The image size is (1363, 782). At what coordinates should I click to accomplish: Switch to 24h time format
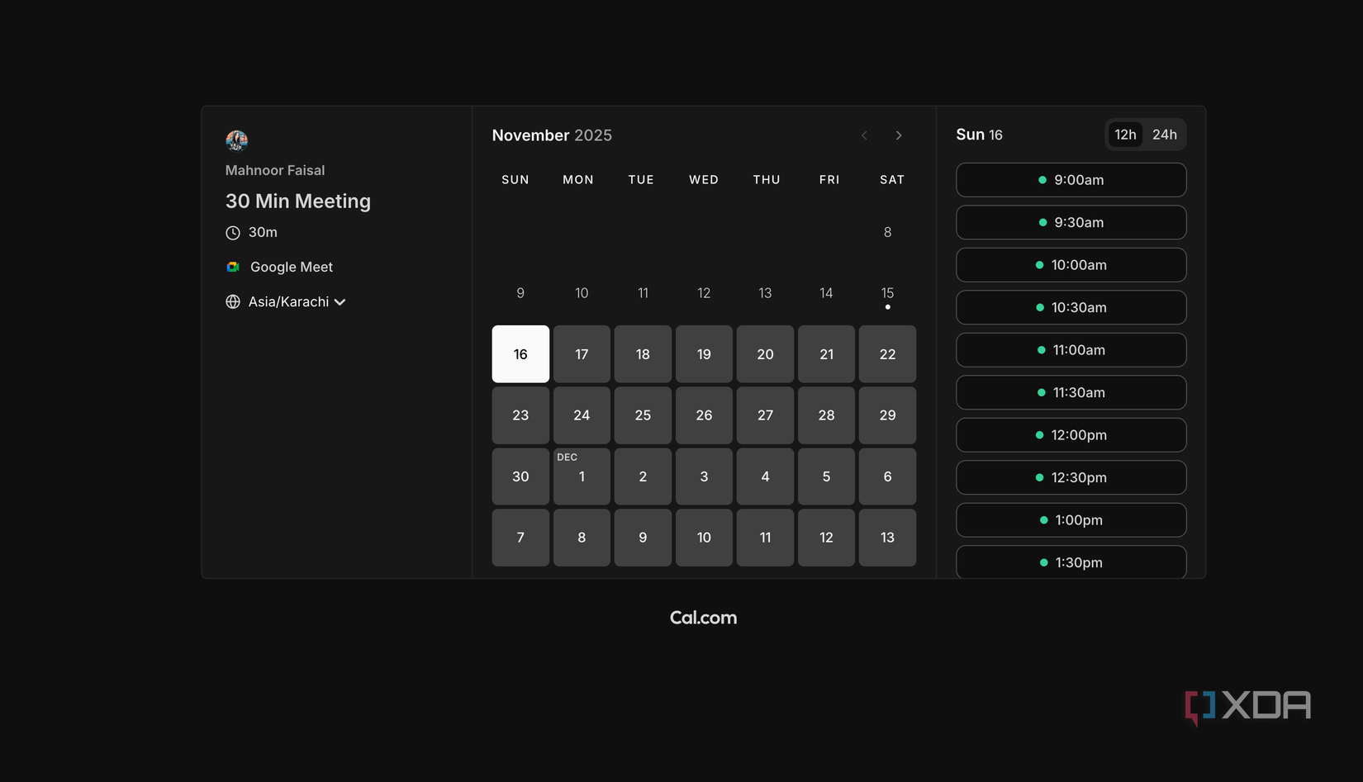click(x=1165, y=134)
